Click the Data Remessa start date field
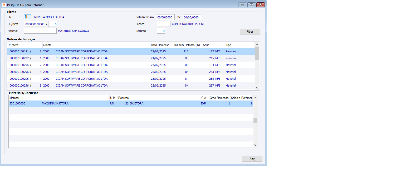Viewport: 416px width, 171px height. [166, 17]
